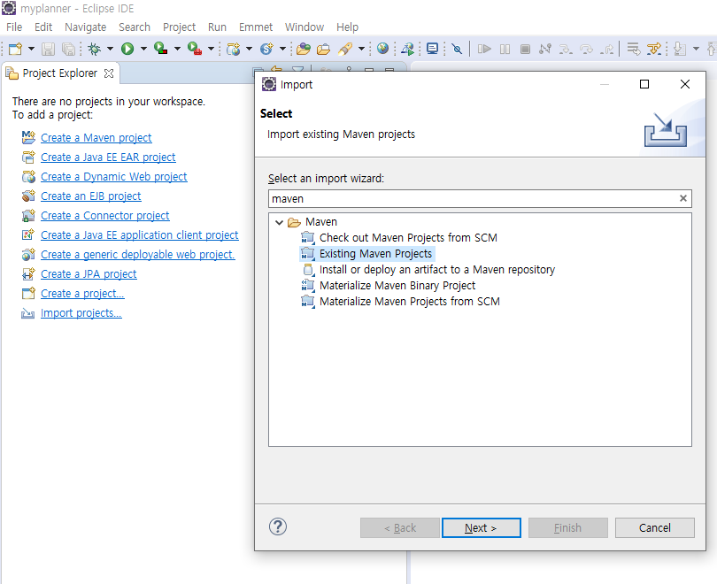Click the Import projects... link
717x584 pixels.
(x=81, y=313)
